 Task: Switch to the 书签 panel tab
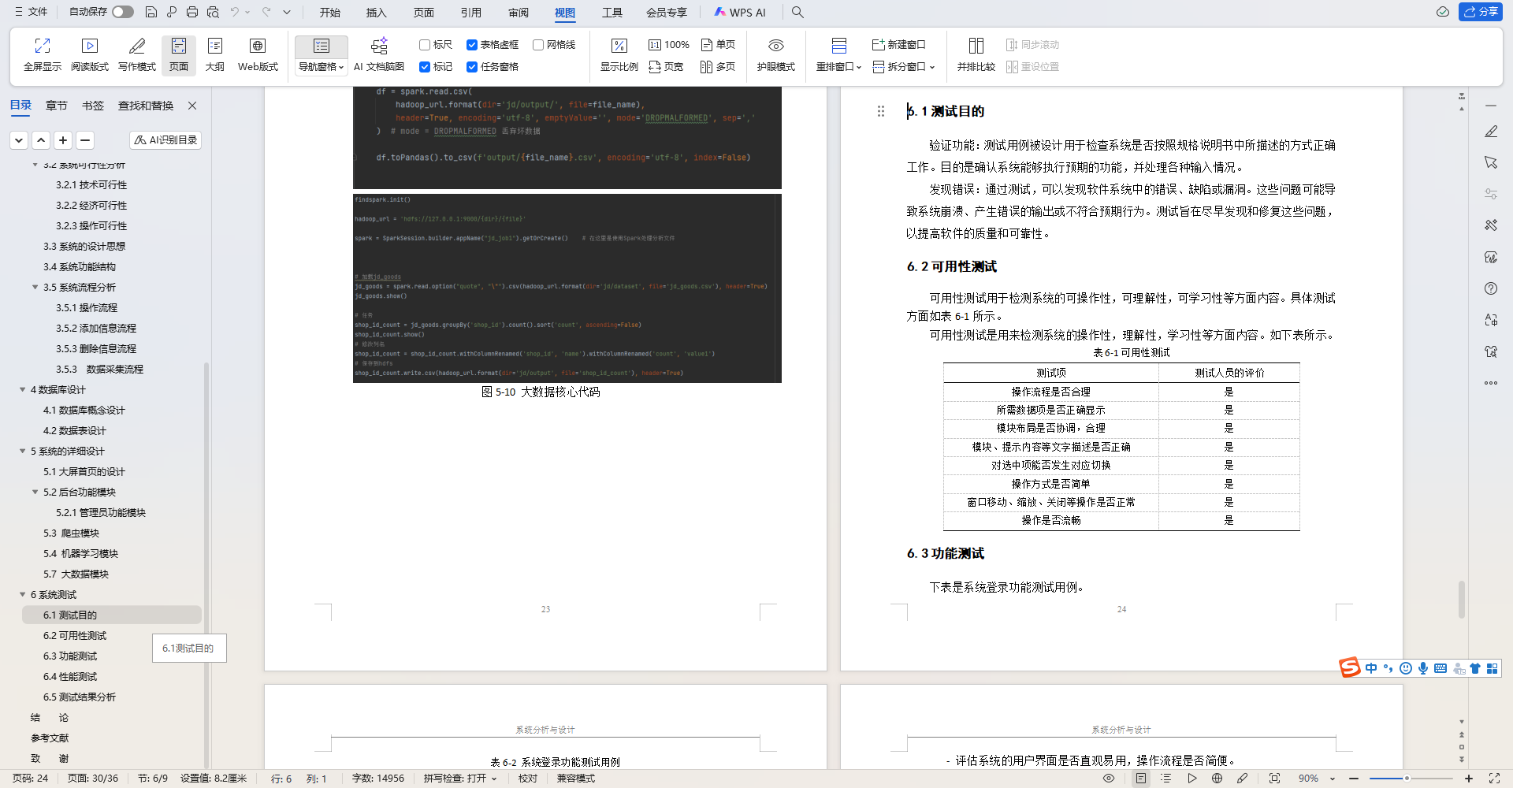click(x=93, y=105)
